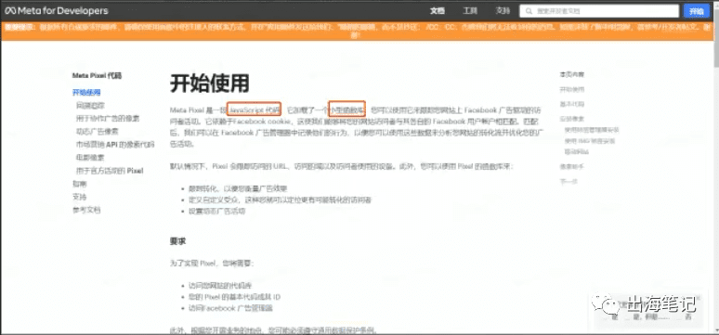Open the 动态广告像素 sidebar link
This screenshot has width=719, height=335.
coord(98,132)
